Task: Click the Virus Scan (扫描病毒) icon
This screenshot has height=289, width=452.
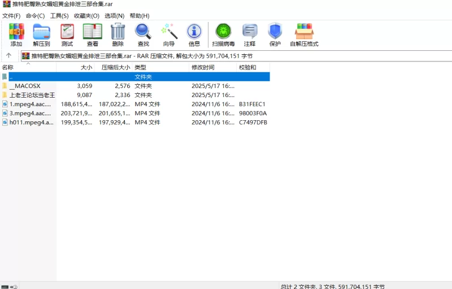Action: click(x=223, y=31)
